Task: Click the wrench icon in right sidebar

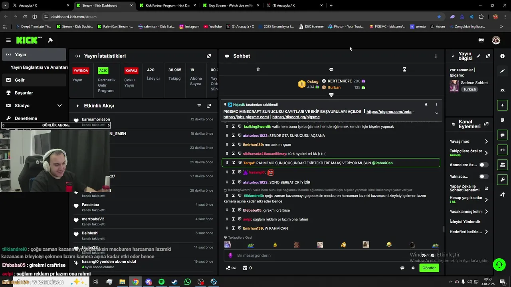Action: tap(502, 179)
